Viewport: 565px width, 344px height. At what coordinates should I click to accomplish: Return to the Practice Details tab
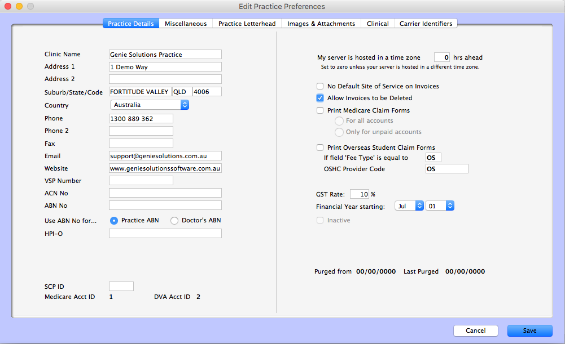pos(130,23)
